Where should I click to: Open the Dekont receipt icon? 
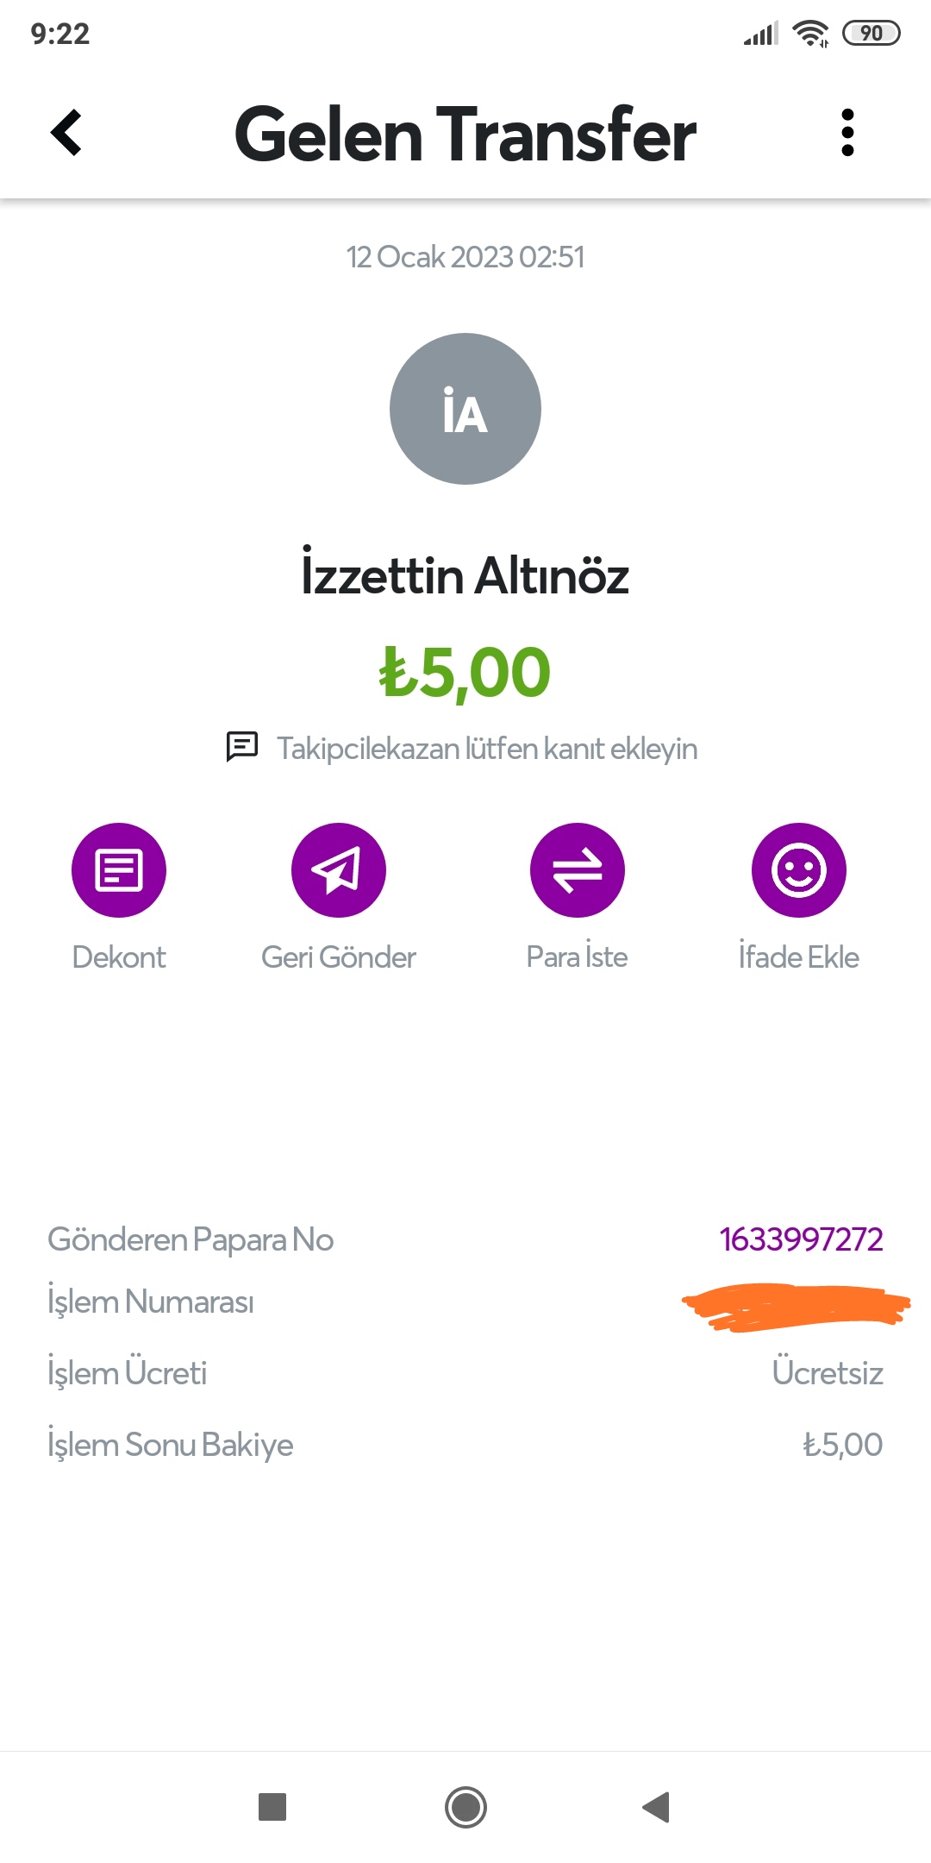click(x=119, y=869)
